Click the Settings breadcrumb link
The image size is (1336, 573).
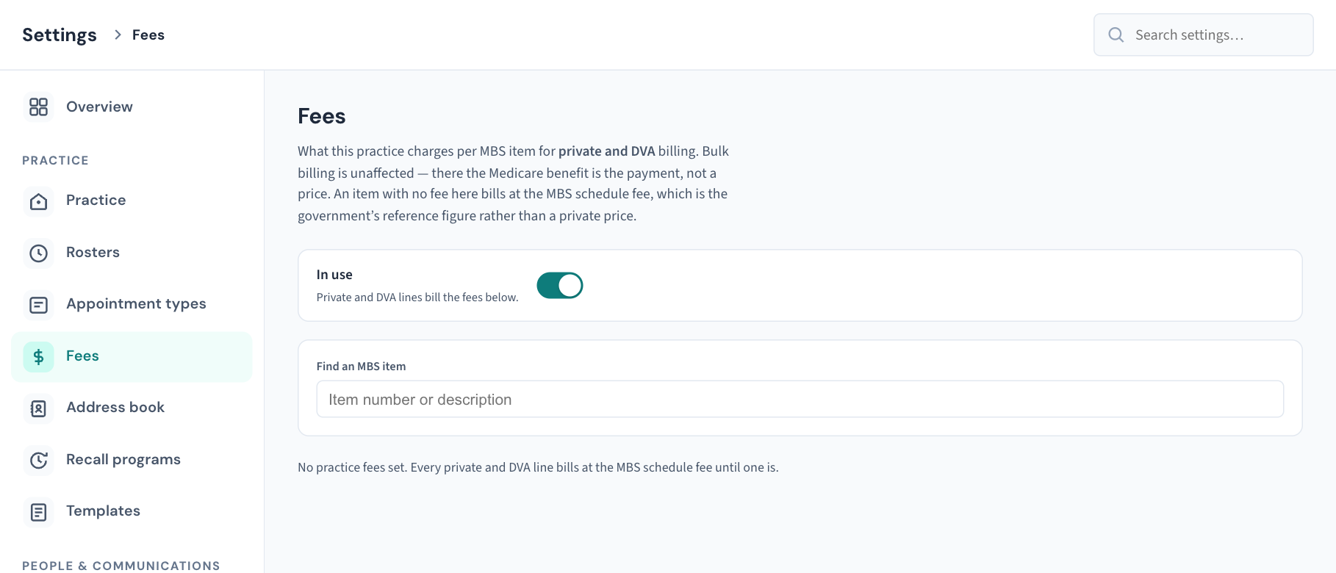(x=60, y=35)
